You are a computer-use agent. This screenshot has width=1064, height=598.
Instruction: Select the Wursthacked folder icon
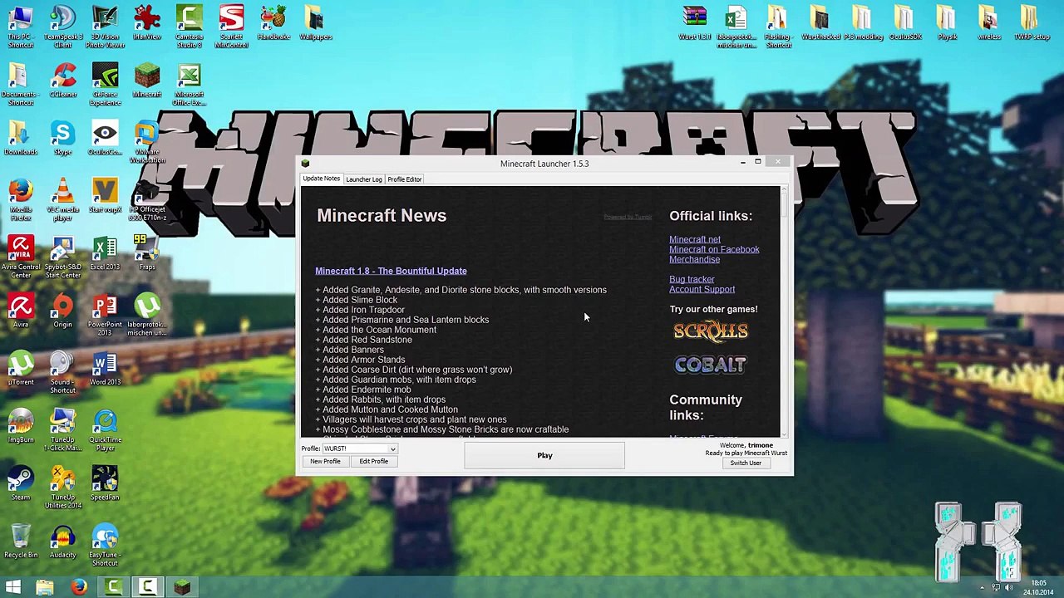820,23
